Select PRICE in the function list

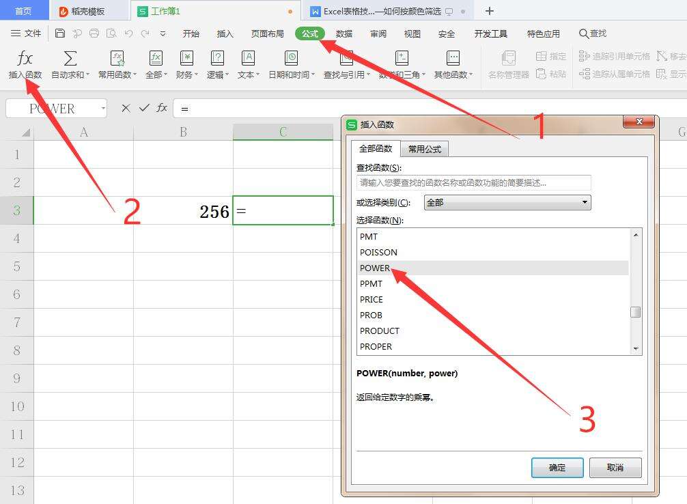(x=493, y=299)
